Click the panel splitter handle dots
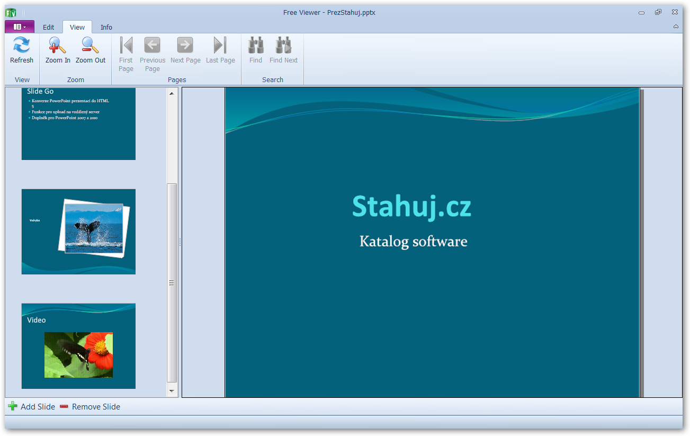 [x=180, y=242]
